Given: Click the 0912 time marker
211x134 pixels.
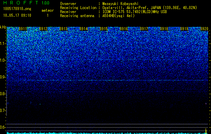Looking at the screenshot, I should click(43, 29).
